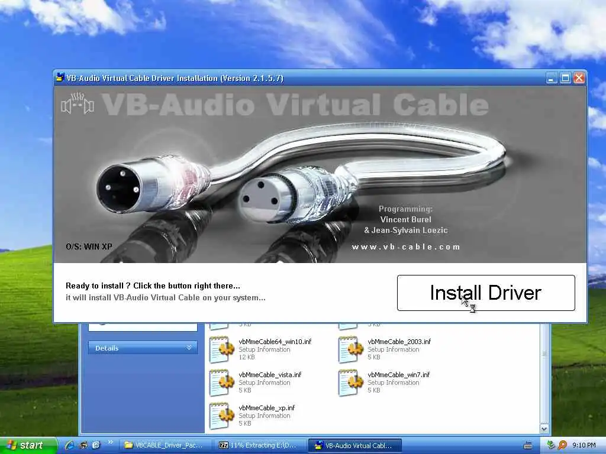606x454 pixels.
Task: Click the keyboard icon in the taskbar
Action: (x=527, y=446)
